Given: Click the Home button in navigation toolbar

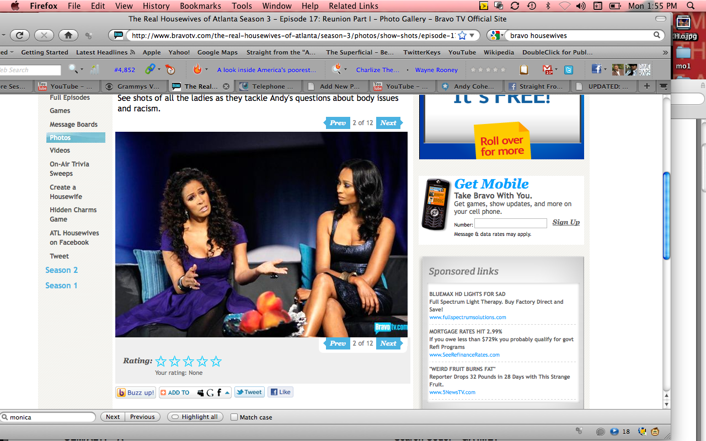Looking at the screenshot, I should tap(68, 35).
